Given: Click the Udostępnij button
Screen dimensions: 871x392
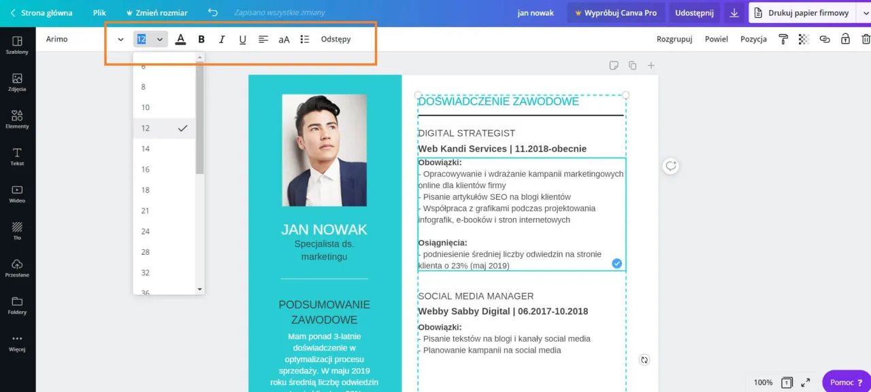Looking at the screenshot, I should (693, 12).
